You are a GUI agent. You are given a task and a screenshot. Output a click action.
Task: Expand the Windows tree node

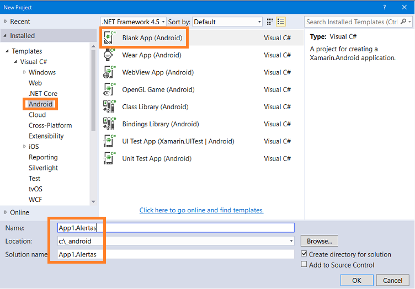24,72
